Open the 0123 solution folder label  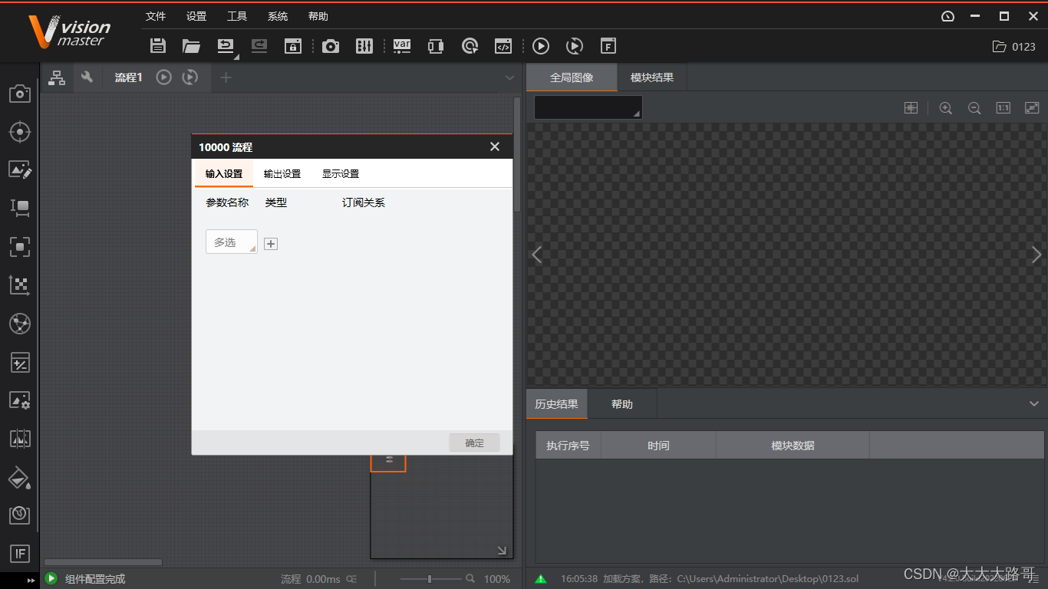click(1014, 47)
